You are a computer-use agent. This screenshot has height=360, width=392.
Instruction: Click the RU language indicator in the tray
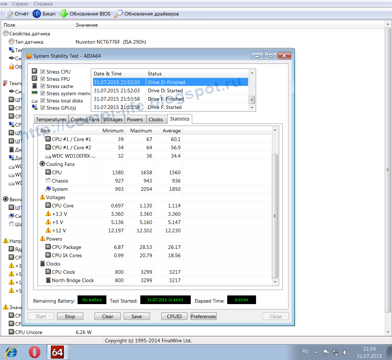(305, 351)
